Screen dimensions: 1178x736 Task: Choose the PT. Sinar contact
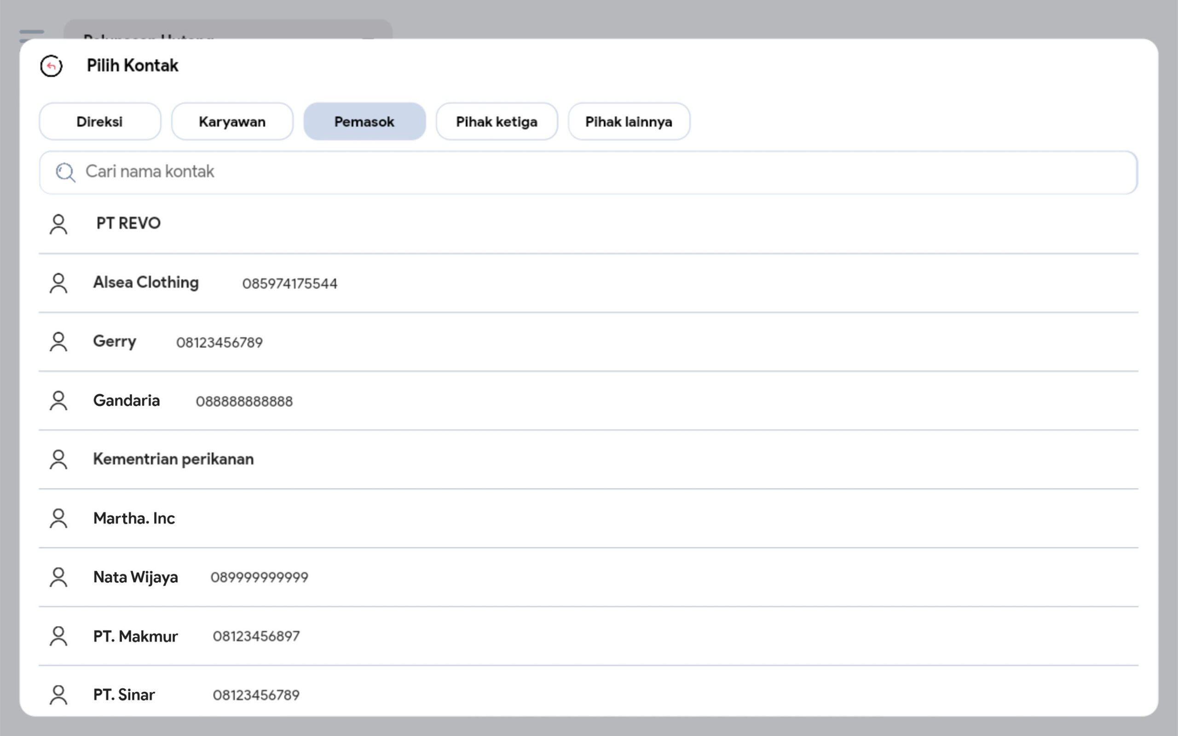pos(124,695)
